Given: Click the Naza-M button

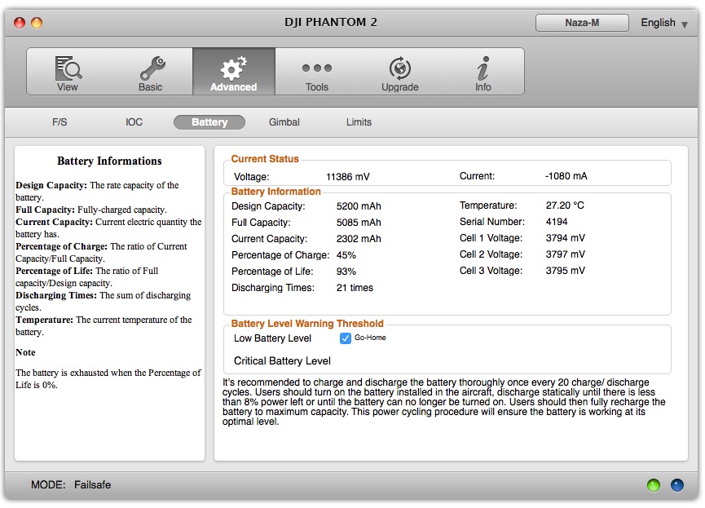Looking at the screenshot, I should (582, 23).
